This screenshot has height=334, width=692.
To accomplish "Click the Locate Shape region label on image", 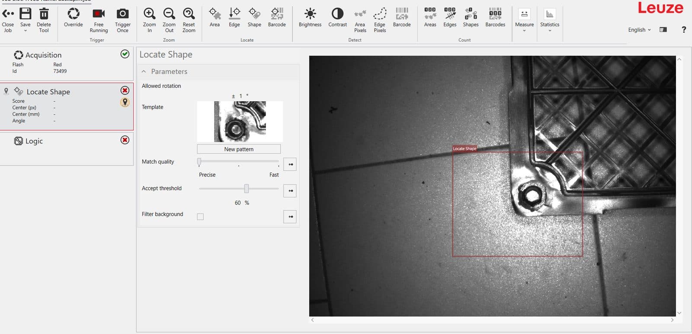I will pos(465,148).
